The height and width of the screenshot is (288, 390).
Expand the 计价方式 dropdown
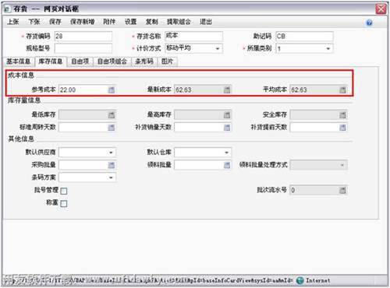click(218, 48)
